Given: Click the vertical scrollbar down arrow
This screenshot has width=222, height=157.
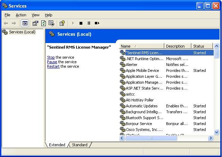Looking at the screenshot, I should click(x=217, y=132).
